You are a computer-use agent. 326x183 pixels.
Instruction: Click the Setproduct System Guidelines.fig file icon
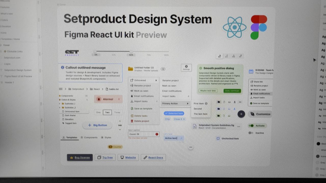click(x=195, y=126)
